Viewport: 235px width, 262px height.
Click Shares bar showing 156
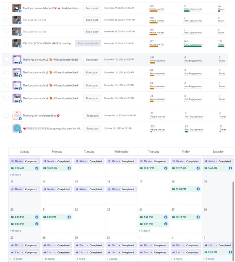pos(221,46)
